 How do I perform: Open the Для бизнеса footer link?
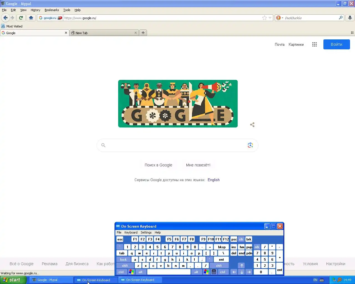point(77,264)
